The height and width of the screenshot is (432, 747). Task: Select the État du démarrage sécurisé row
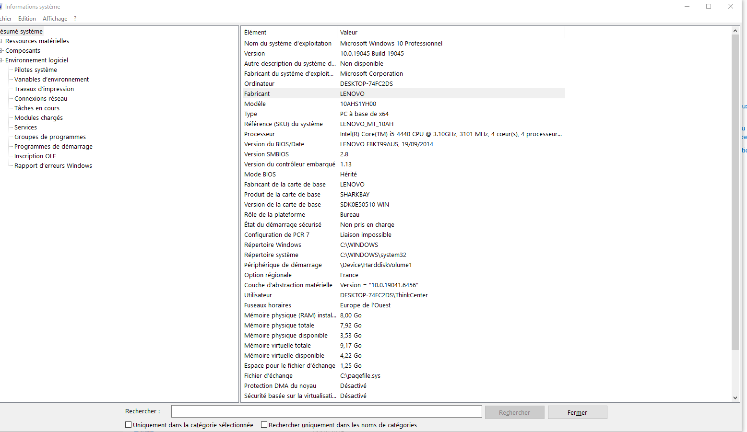[403, 224]
